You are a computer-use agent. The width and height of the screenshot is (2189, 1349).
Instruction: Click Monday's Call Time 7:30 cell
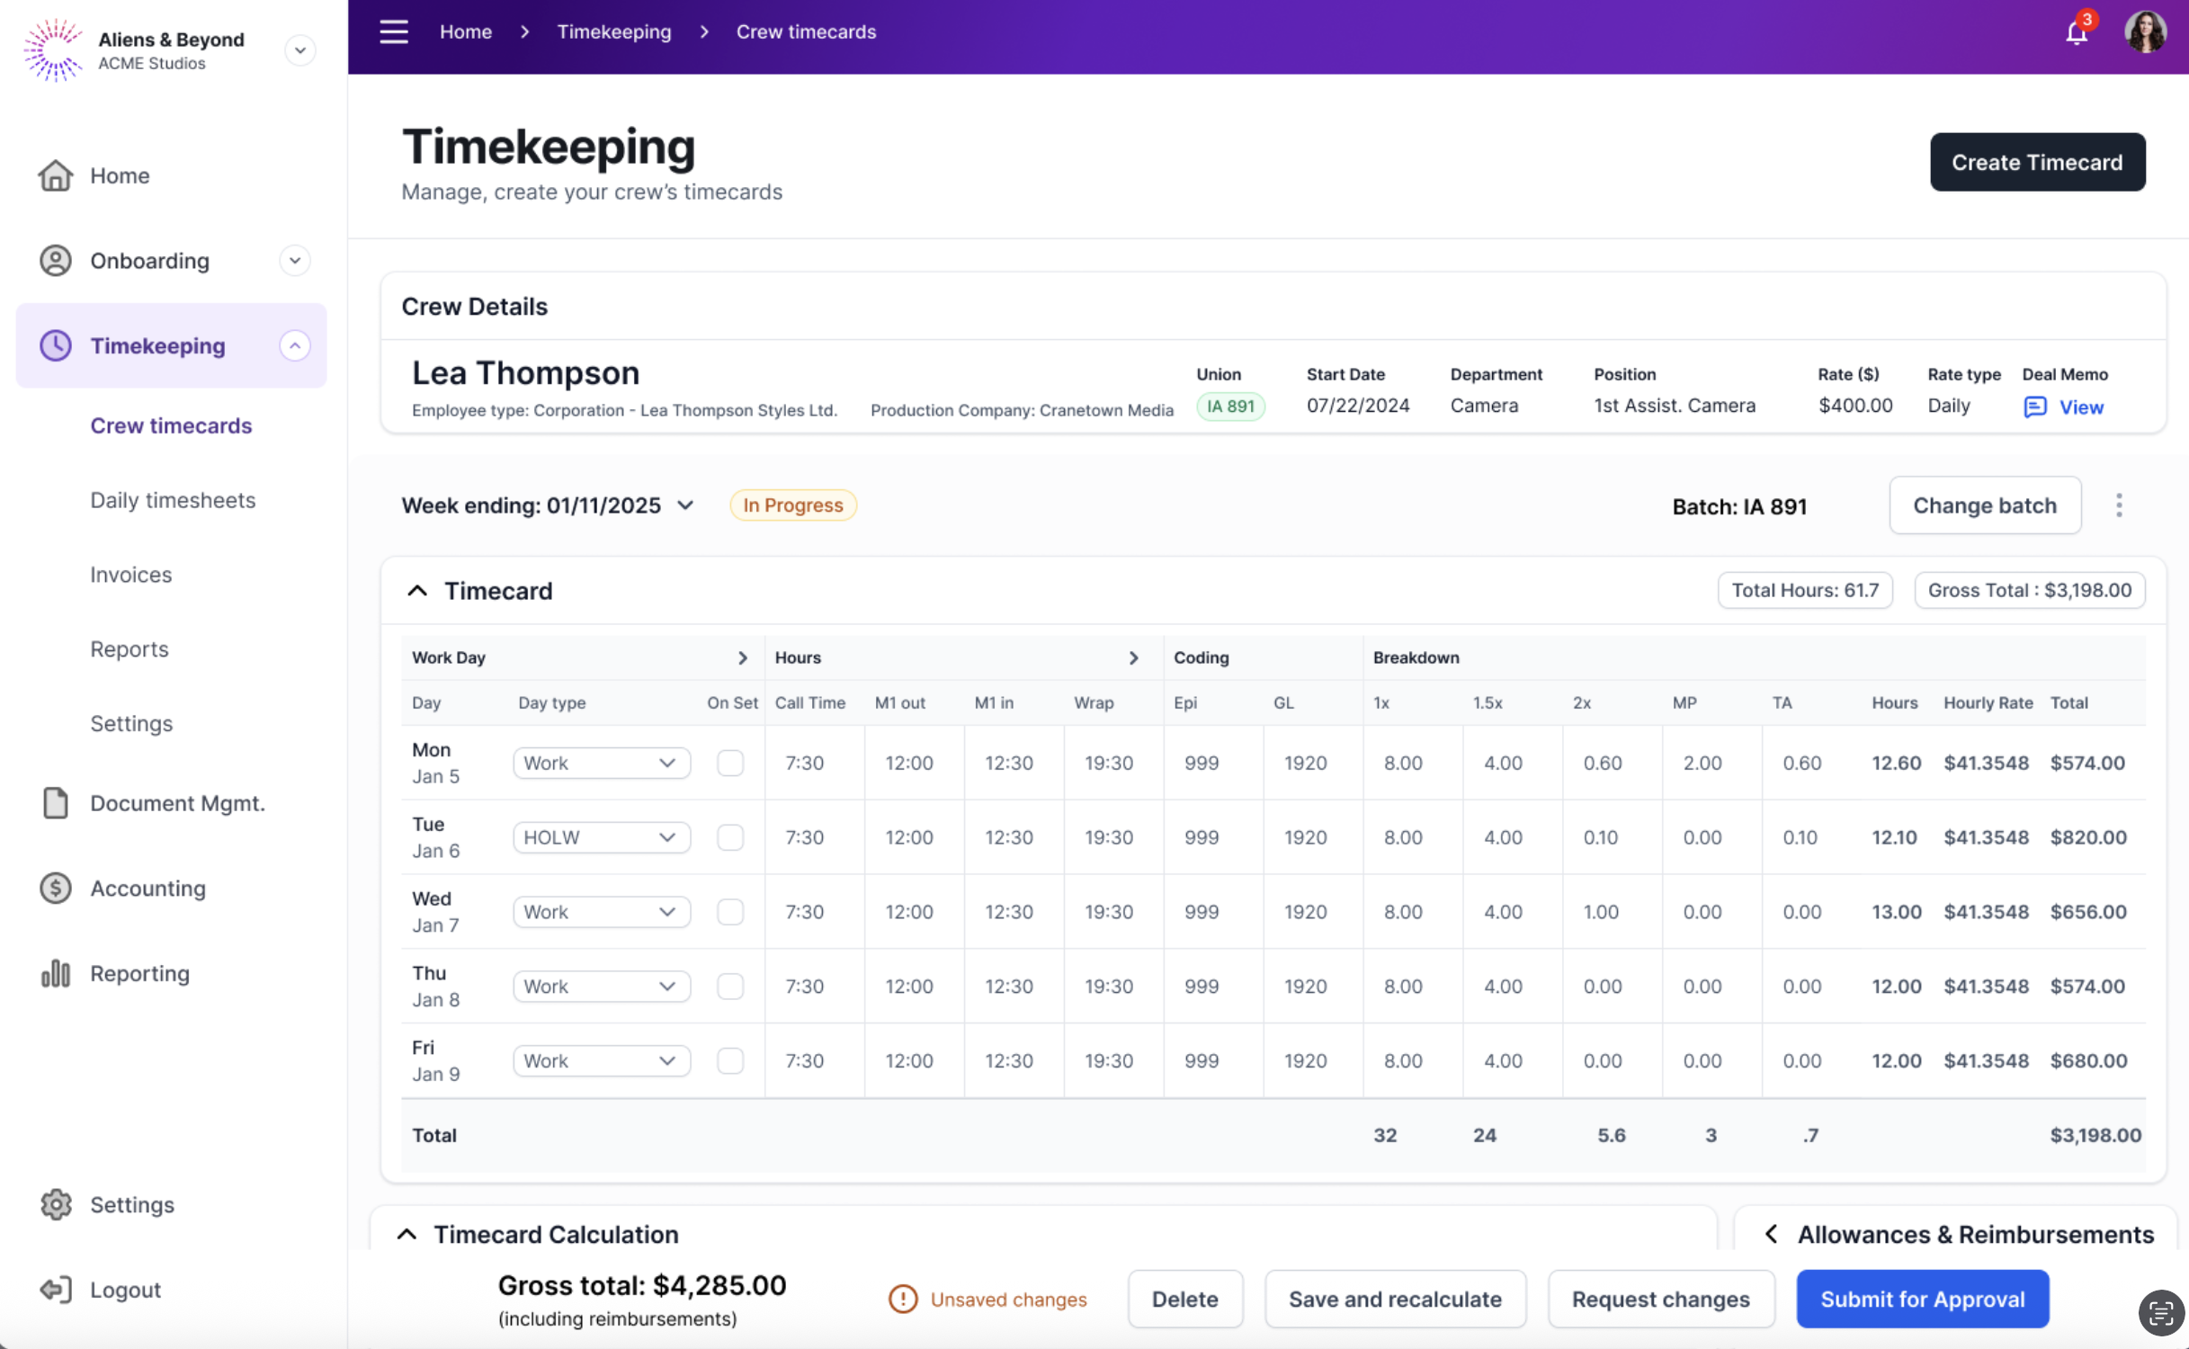tap(804, 763)
